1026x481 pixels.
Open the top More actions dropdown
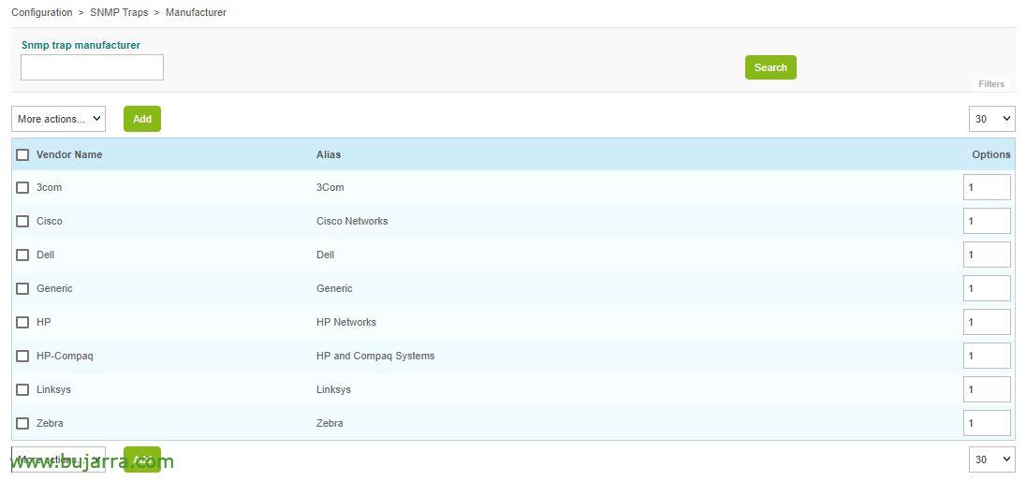pyautogui.click(x=58, y=119)
